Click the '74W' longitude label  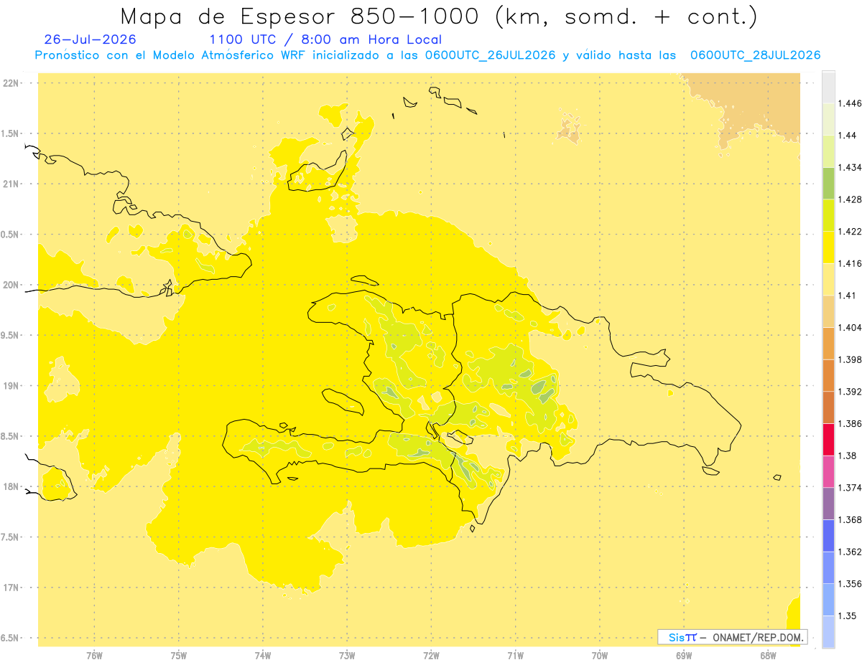pos(263,656)
